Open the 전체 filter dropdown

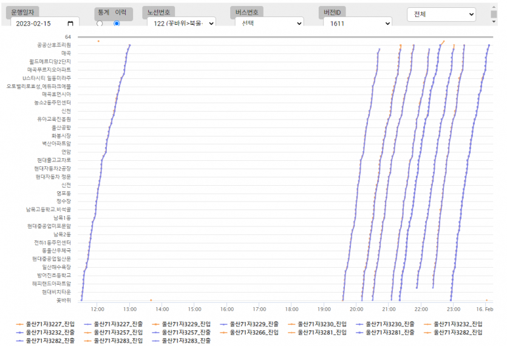coord(441,13)
